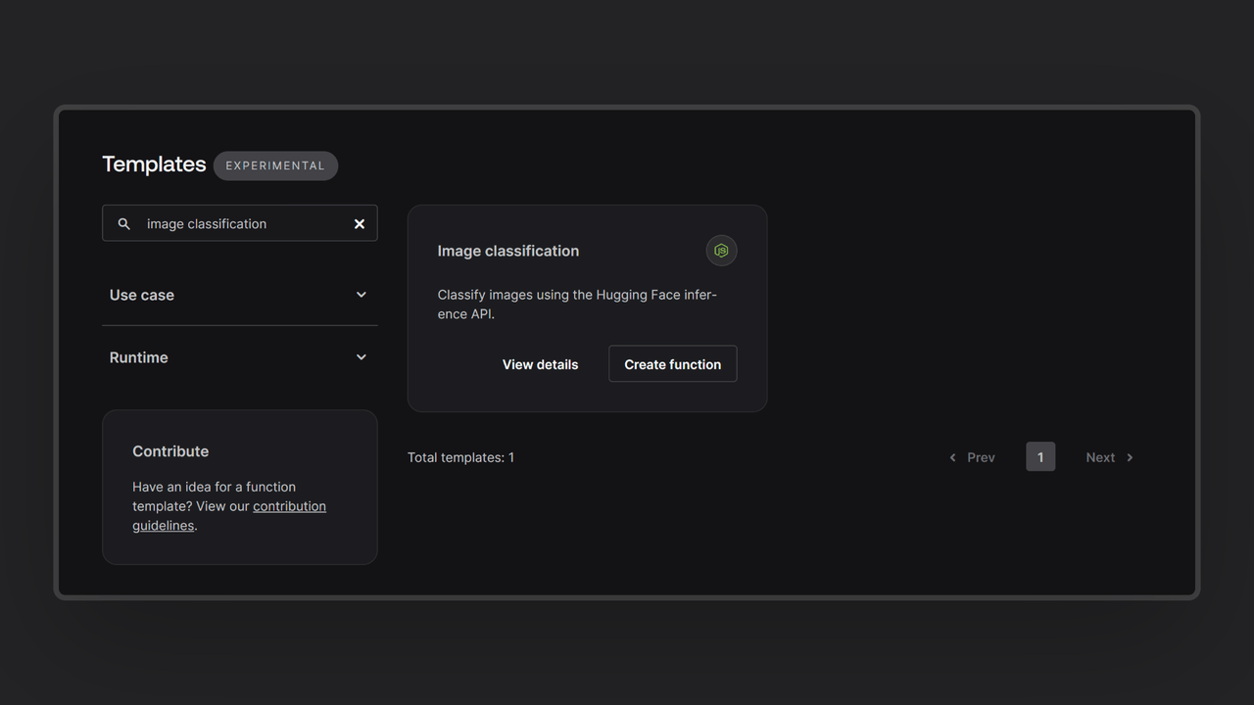Open the Runtime filter section

coord(139,357)
